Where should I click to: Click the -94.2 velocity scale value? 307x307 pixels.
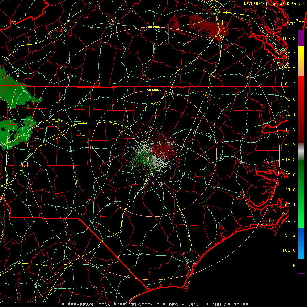tap(289, 235)
